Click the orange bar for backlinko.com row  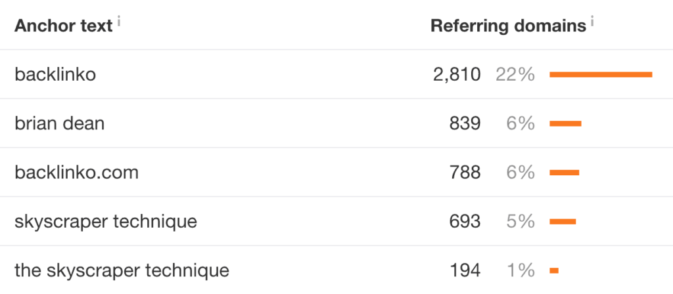pyautogui.click(x=564, y=173)
